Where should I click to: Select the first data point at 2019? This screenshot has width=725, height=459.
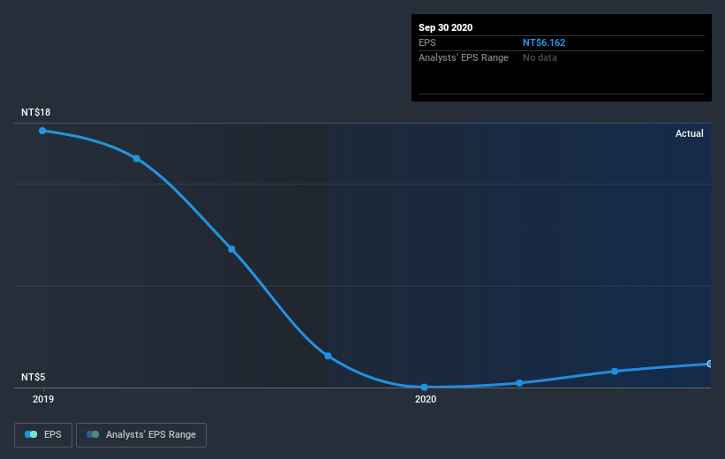tap(42, 131)
